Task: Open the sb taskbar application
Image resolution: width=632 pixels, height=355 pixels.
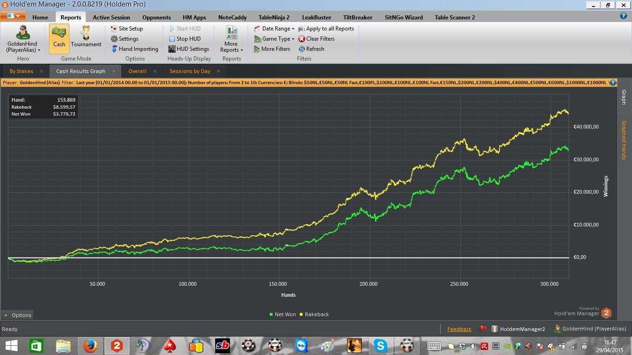Action: tap(222, 345)
